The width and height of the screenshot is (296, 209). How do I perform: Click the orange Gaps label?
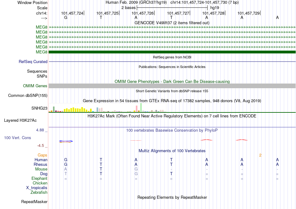pyautogui.click(x=42, y=155)
